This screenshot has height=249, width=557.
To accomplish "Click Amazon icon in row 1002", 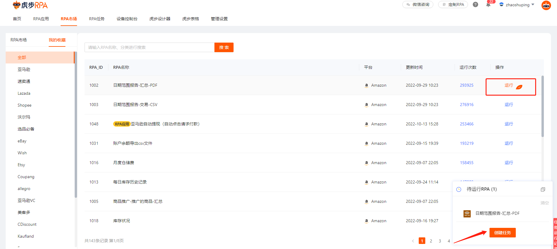I will [x=366, y=85].
